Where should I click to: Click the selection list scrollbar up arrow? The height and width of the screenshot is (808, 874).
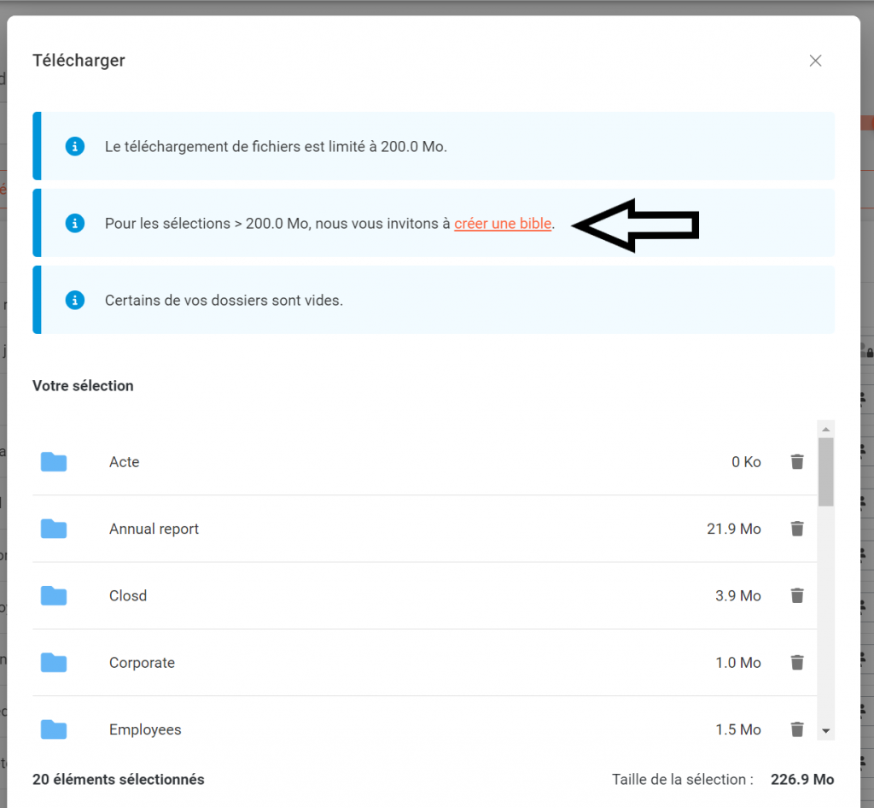(825, 428)
